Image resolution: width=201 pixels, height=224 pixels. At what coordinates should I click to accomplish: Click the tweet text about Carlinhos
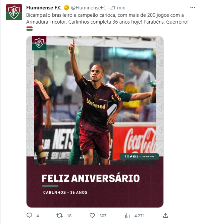[x=107, y=18]
